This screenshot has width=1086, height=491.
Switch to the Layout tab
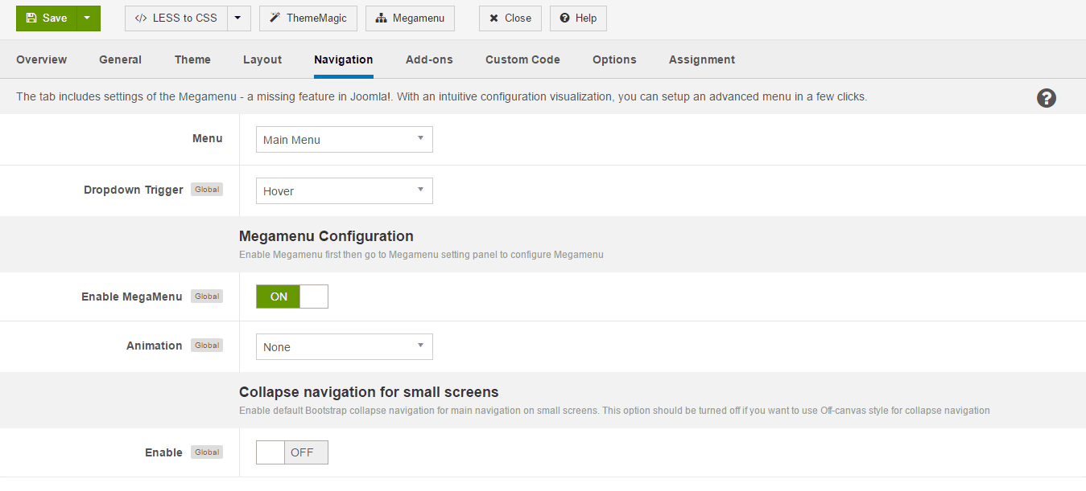(262, 59)
